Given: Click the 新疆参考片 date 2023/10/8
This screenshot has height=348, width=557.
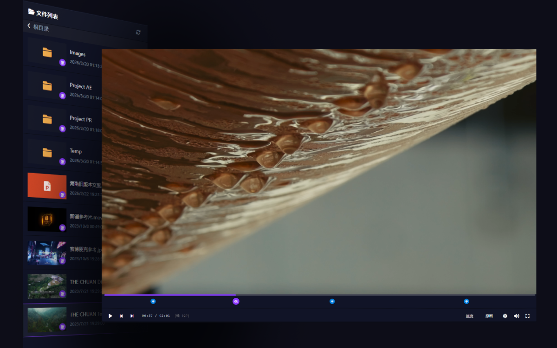Looking at the screenshot, I should click(85, 226).
